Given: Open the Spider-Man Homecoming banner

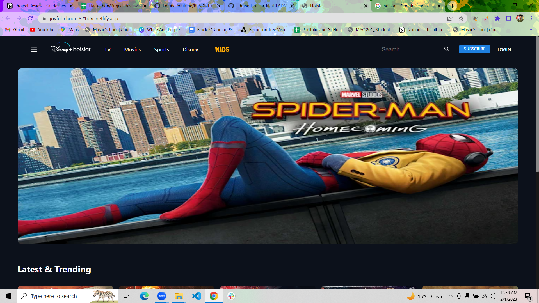Looking at the screenshot, I should click(x=268, y=156).
